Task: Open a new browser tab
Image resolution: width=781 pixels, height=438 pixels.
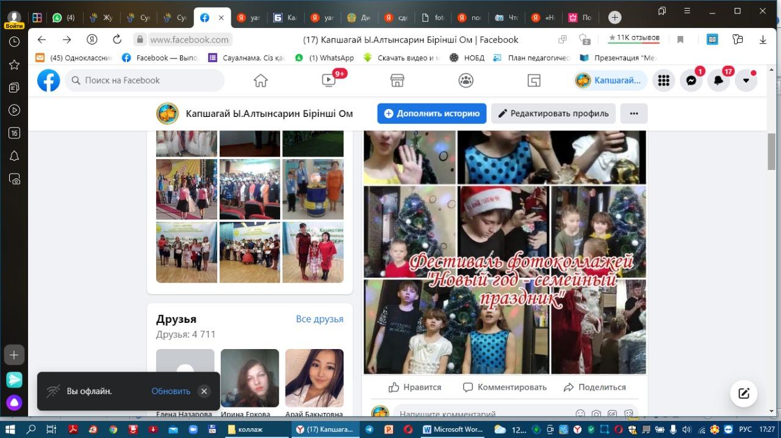Action: pos(614,18)
